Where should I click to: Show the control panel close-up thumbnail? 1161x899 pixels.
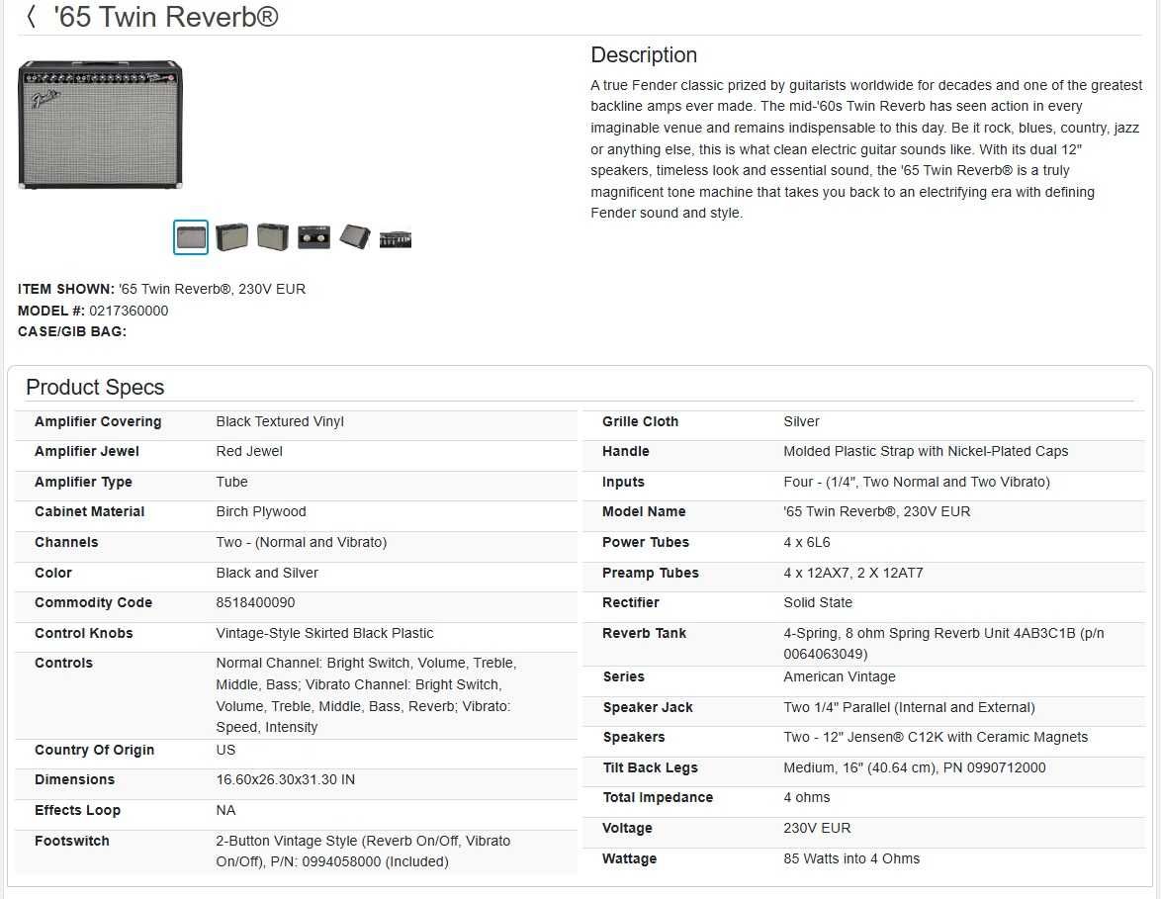[x=396, y=239]
